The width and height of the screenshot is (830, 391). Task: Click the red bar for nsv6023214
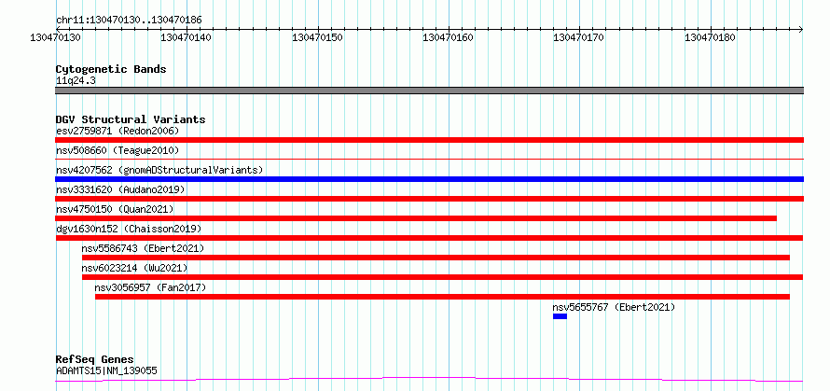click(443, 277)
